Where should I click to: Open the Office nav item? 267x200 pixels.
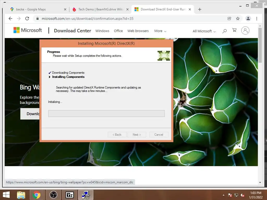point(118,31)
